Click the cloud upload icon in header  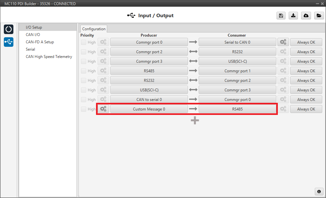coord(306,16)
